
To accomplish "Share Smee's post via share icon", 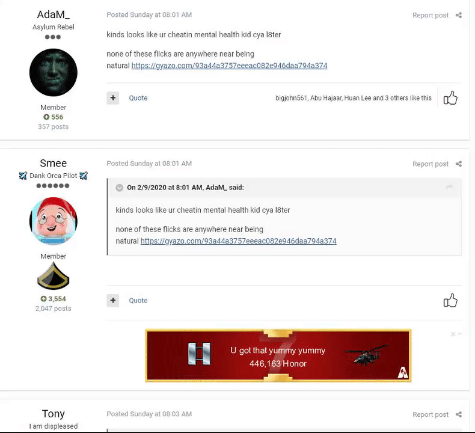I will tap(459, 164).
